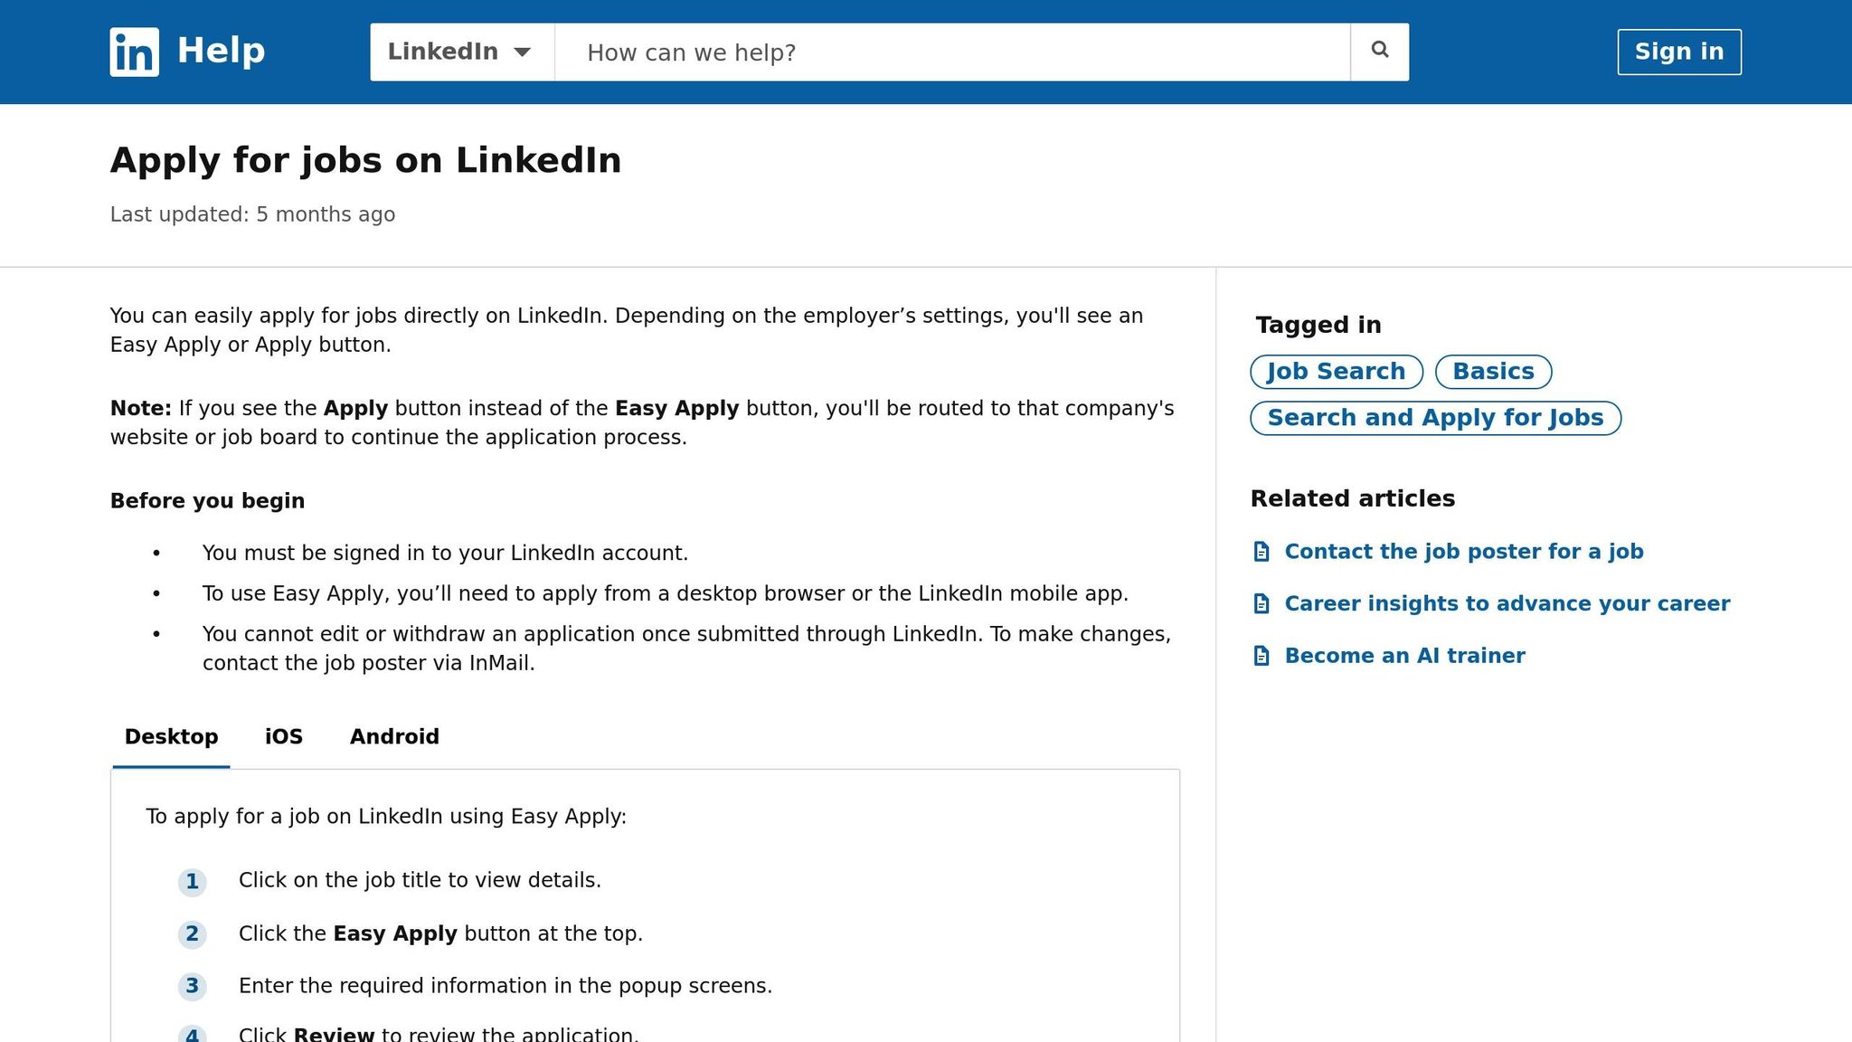Screen dimensions: 1852x1042
Task: Open the Become an AI trainer article
Action: click(1404, 656)
